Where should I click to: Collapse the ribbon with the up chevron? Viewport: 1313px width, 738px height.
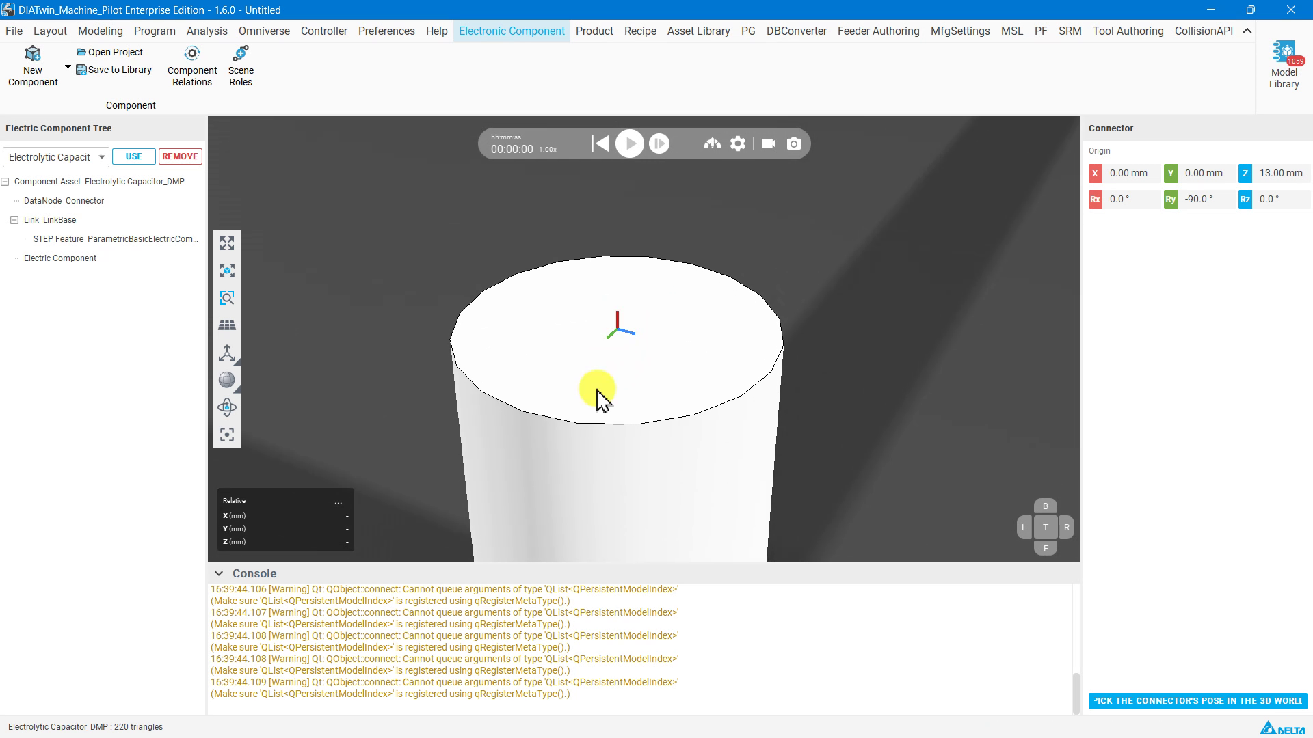(x=1247, y=31)
